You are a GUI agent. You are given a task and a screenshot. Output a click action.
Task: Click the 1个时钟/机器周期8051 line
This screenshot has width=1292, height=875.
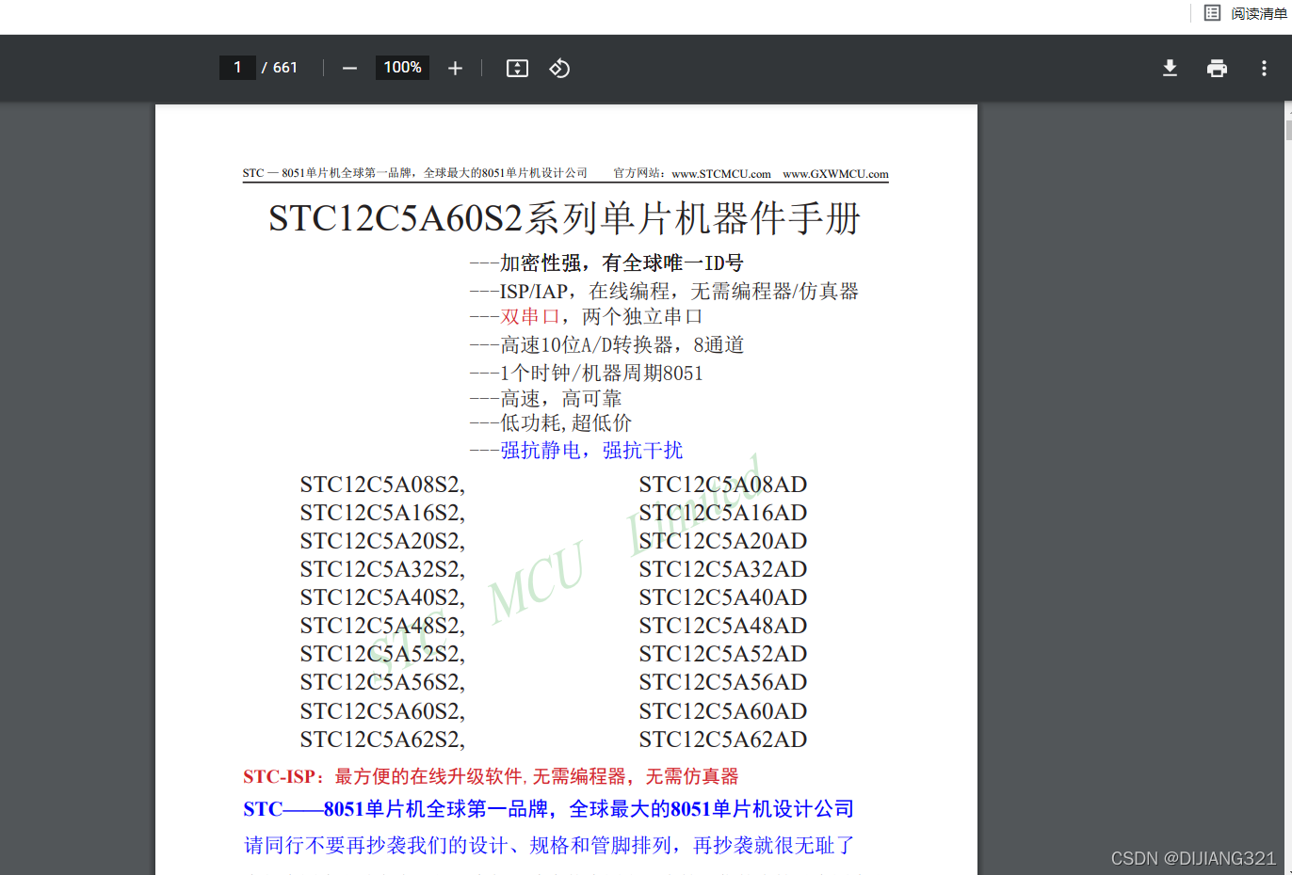pyautogui.click(x=586, y=374)
